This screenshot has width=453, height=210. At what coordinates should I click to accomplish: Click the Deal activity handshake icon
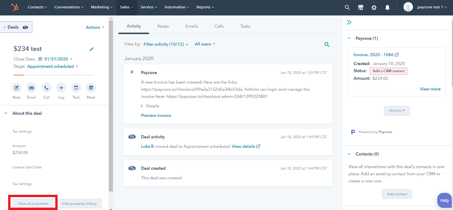coord(132,137)
